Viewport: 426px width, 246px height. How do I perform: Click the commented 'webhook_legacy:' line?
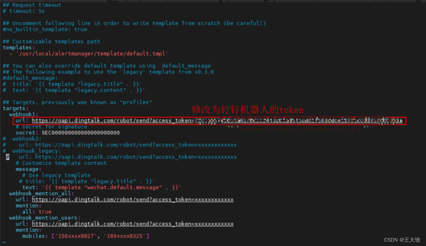tap(32, 151)
